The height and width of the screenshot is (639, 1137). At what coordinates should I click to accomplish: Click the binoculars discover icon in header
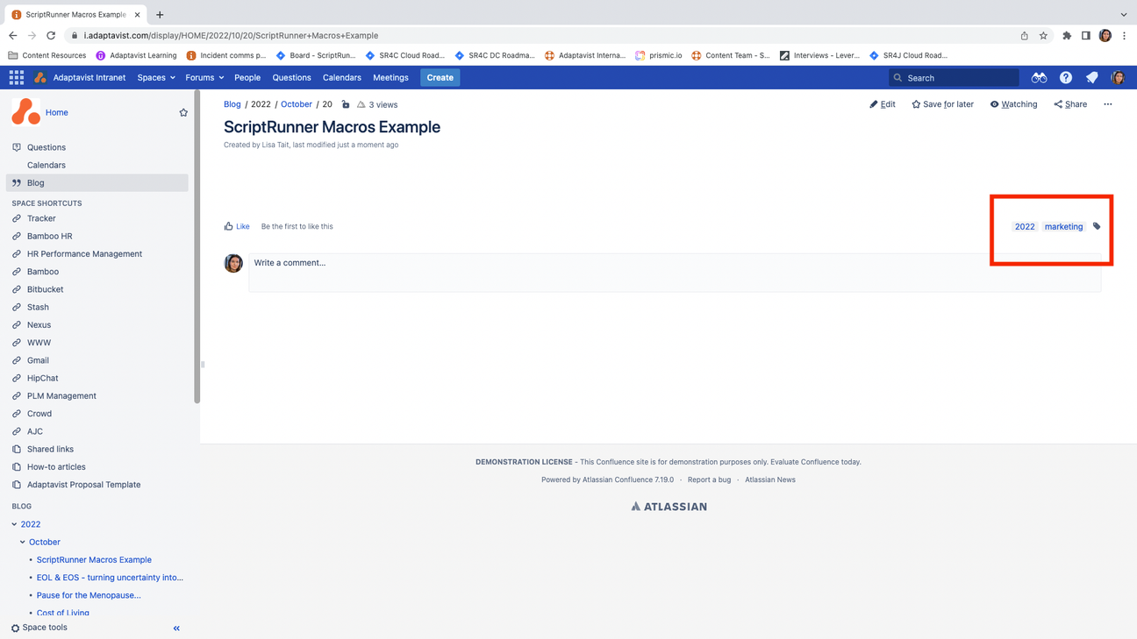[1039, 77]
